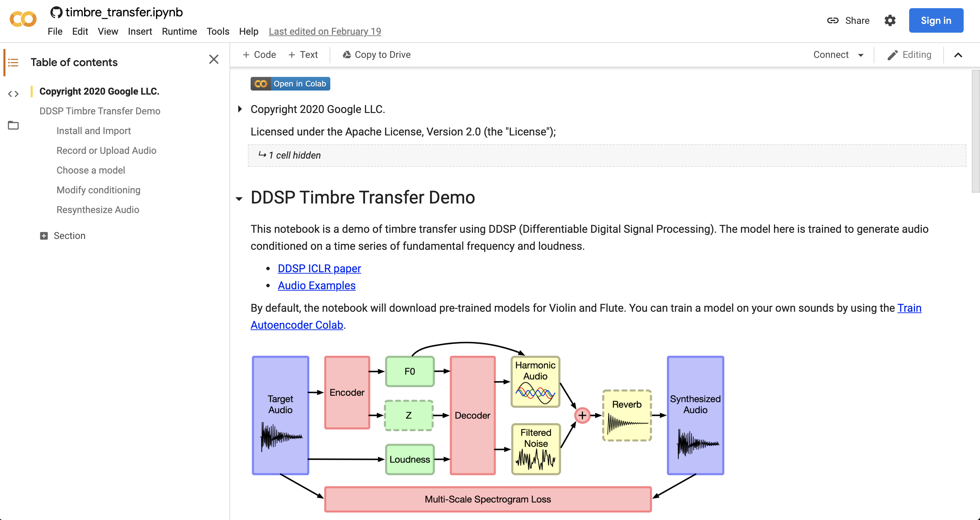This screenshot has width=980, height=520.
Task: Select the Runtime menu item
Action: [x=179, y=30]
